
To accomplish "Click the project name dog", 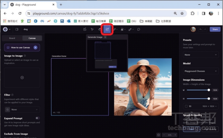I will tap(26, 29).
